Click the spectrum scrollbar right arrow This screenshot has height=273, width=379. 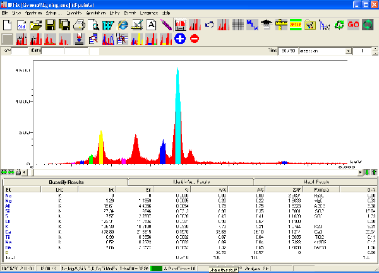click(361, 172)
